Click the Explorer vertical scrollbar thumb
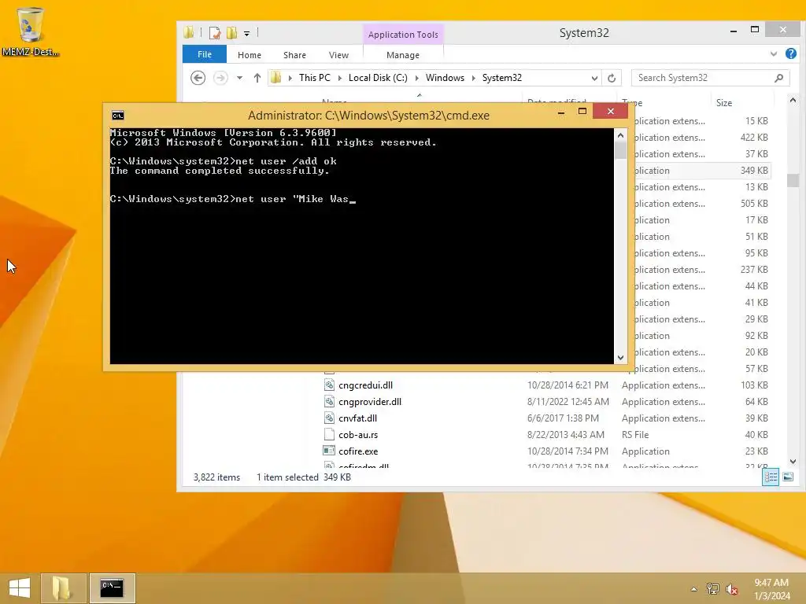This screenshot has width=806, height=604. coord(793,180)
